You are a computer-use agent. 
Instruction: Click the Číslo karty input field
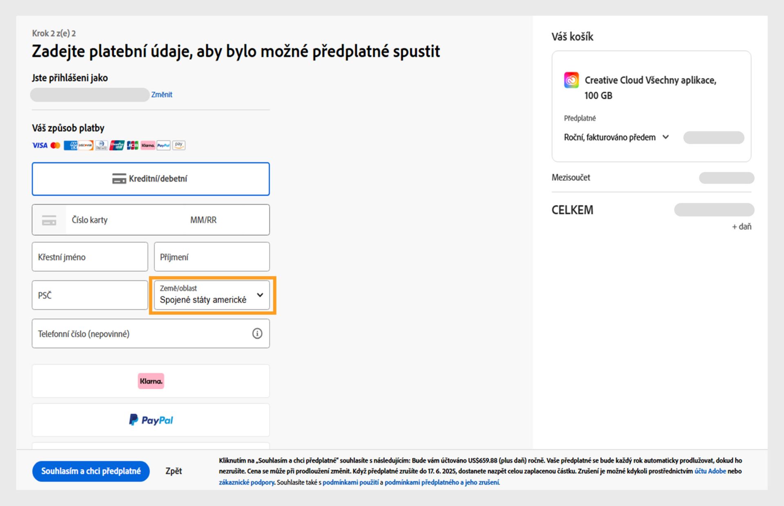(122, 220)
